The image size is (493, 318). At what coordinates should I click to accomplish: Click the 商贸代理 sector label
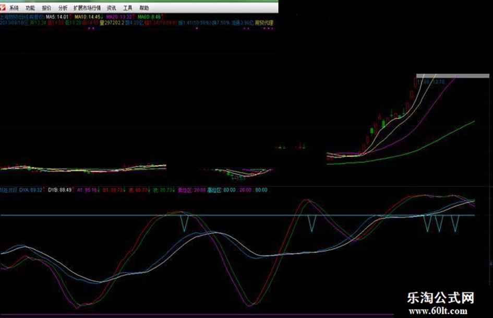tap(264, 22)
